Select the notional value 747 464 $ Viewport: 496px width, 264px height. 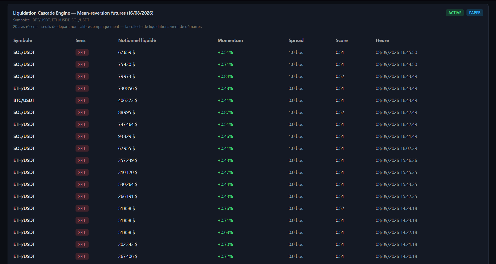tap(128, 124)
